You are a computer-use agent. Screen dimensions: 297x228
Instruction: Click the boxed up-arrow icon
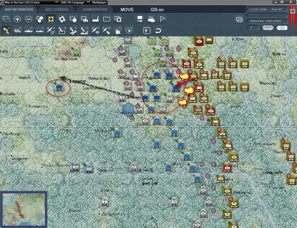point(147,31)
